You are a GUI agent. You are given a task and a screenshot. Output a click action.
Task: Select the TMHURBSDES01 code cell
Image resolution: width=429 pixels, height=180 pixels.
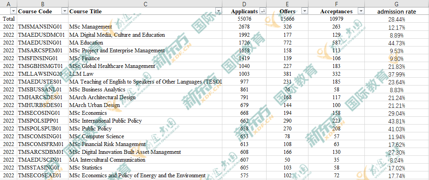[x=43, y=105]
